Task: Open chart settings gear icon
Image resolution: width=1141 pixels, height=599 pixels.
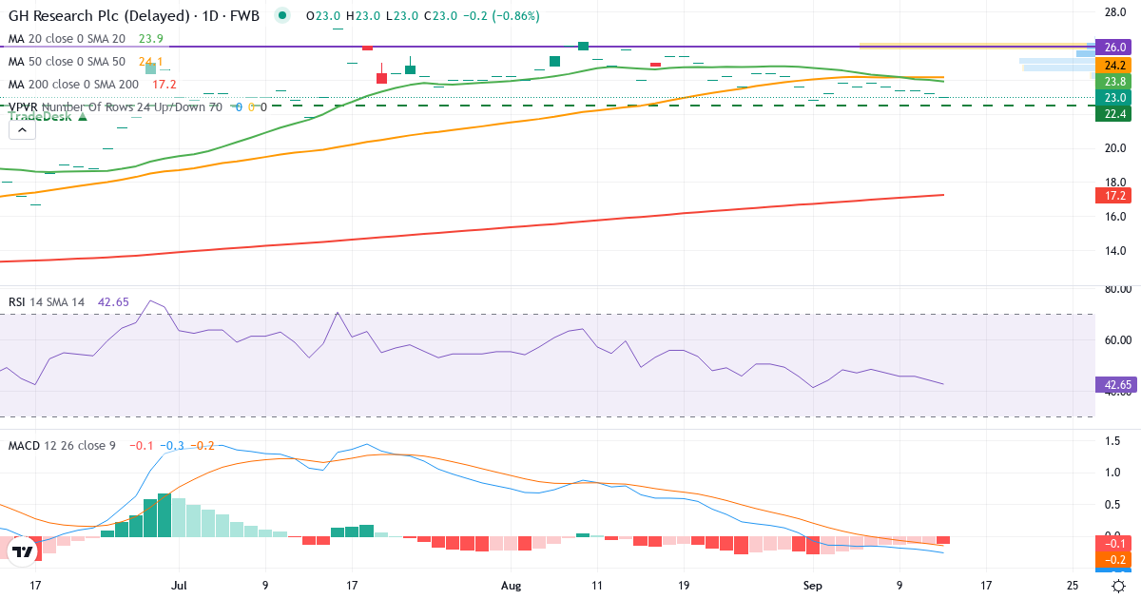Action: (1120, 586)
